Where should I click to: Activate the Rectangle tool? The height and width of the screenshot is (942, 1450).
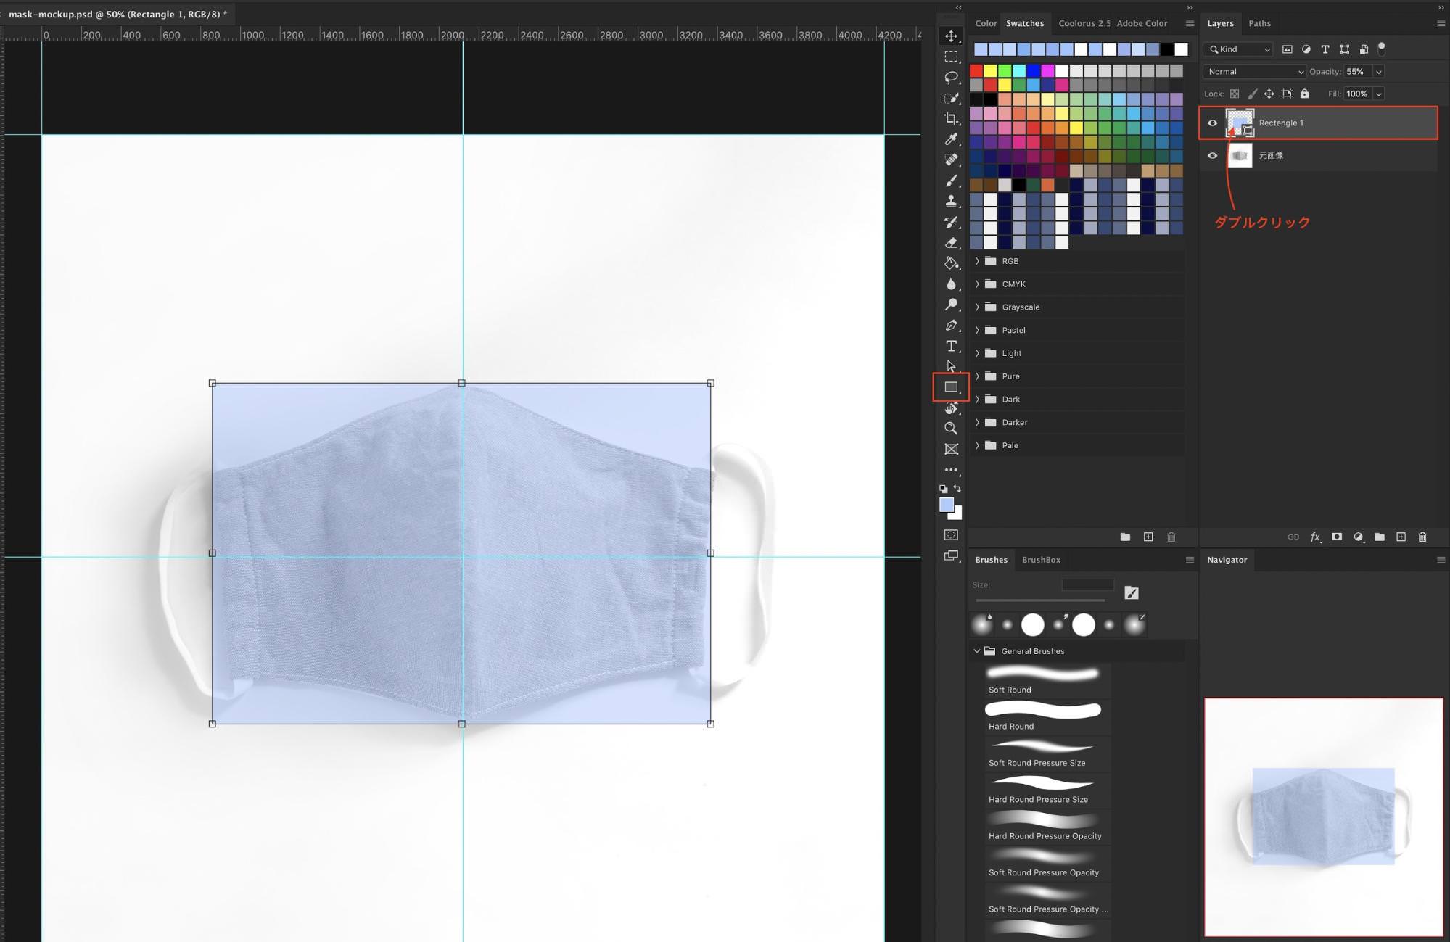point(952,386)
